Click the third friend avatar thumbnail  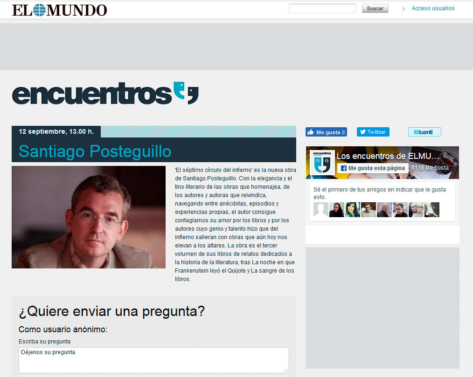(x=353, y=210)
